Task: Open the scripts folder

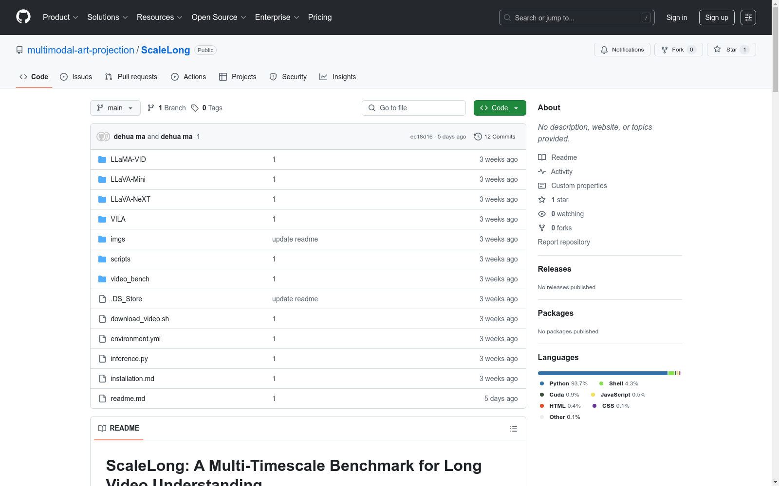Action: click(120, 259)
